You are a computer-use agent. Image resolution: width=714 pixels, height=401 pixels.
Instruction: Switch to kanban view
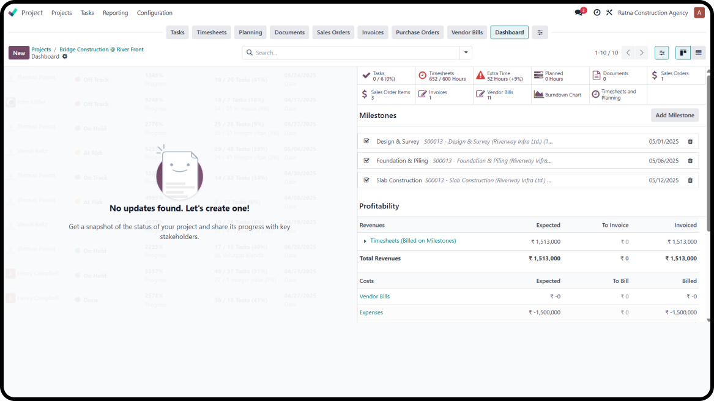pos(683,53)
